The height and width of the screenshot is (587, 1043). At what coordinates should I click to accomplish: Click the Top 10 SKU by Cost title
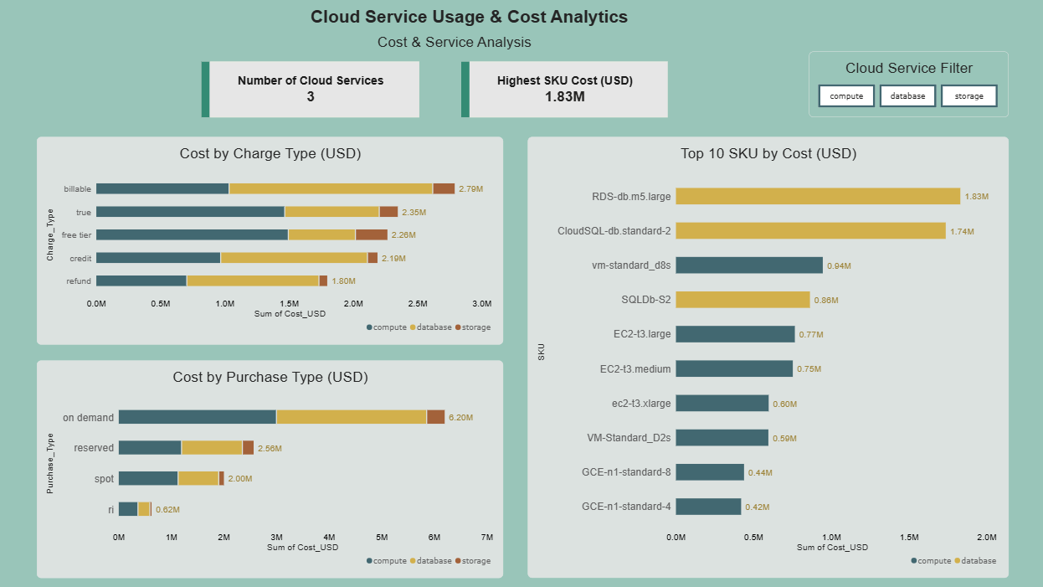[x=768, y=154]
